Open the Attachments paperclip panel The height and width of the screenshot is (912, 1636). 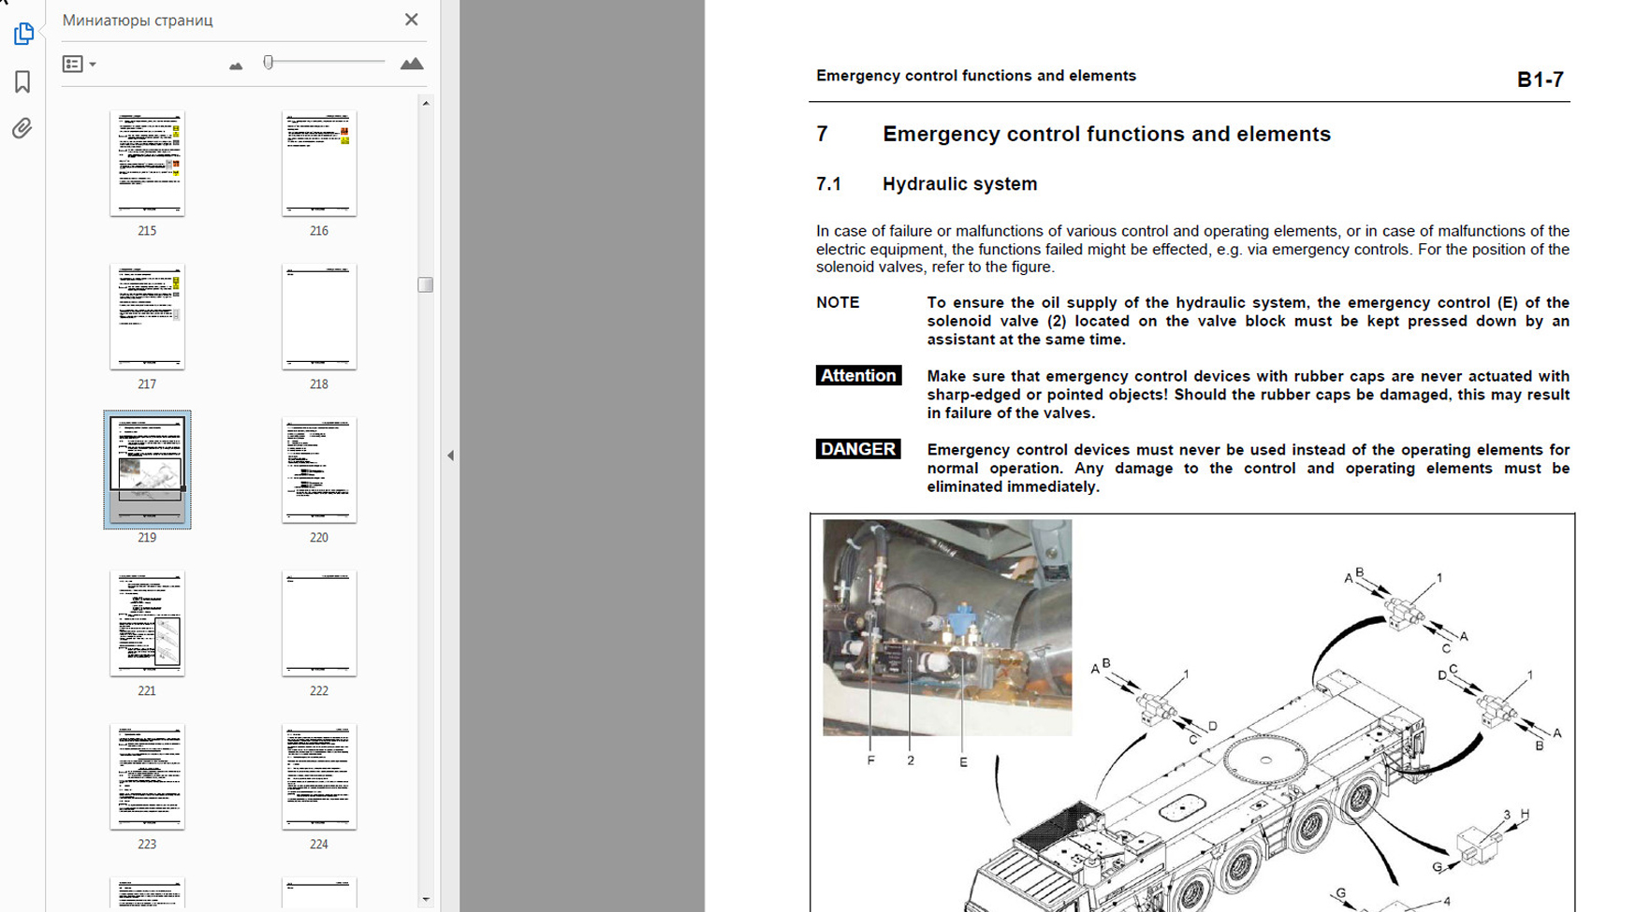point(22,128)
